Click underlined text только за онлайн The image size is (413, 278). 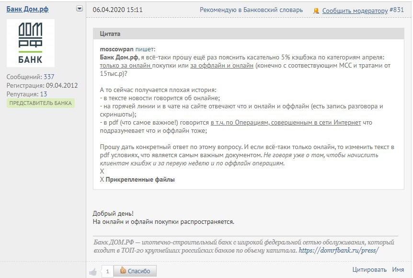click(126, 66)
